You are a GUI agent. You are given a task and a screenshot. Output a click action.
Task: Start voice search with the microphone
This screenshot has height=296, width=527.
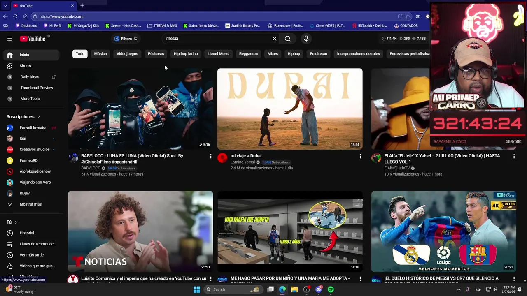pyautogui.click(x=306, y=39)
